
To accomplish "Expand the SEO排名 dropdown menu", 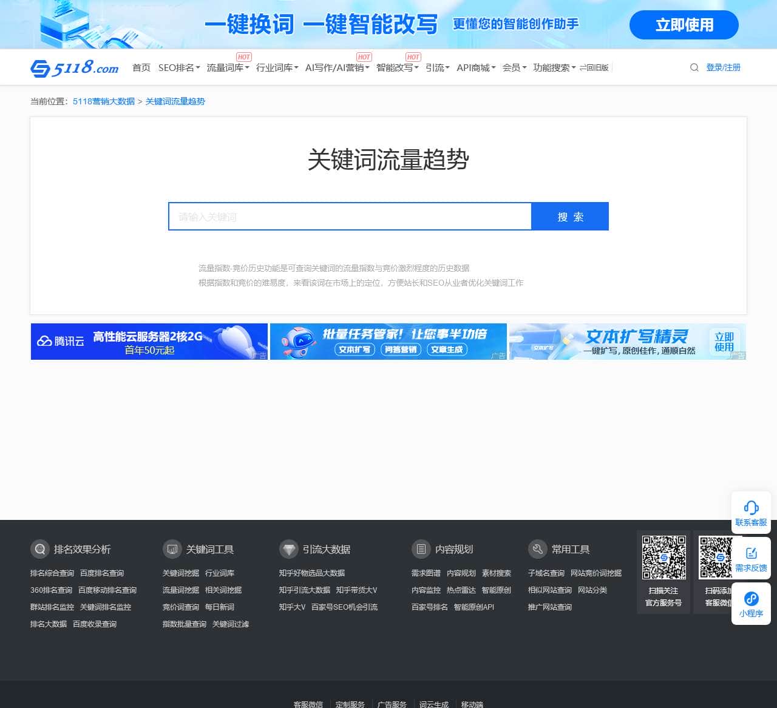I will tap(179, 67).
